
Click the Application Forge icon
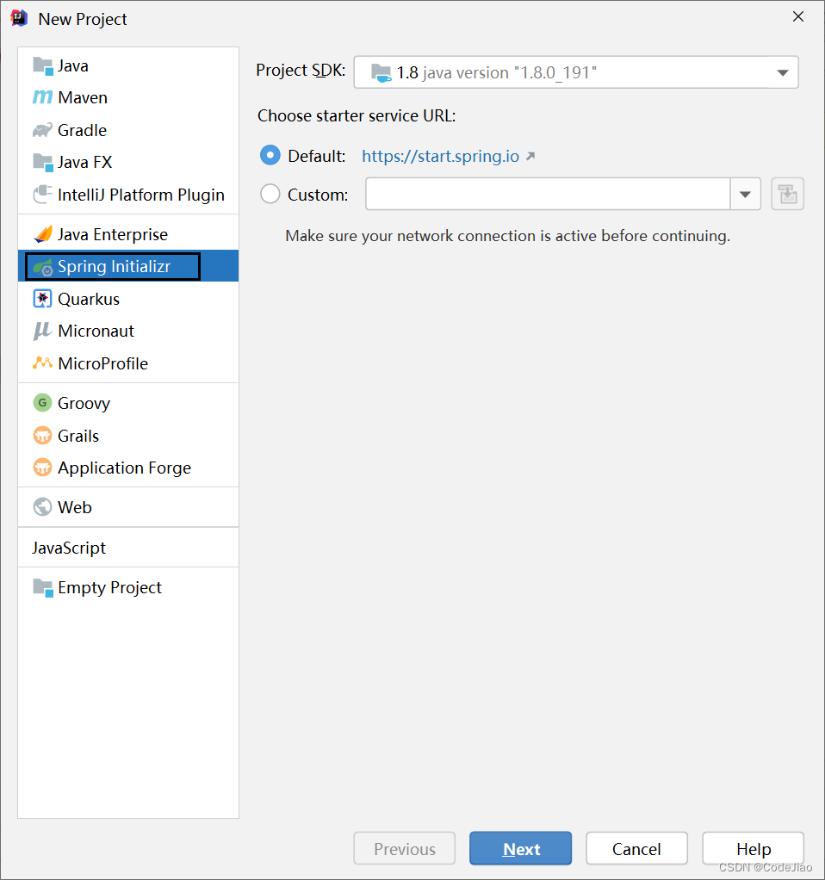click(43, 468)
